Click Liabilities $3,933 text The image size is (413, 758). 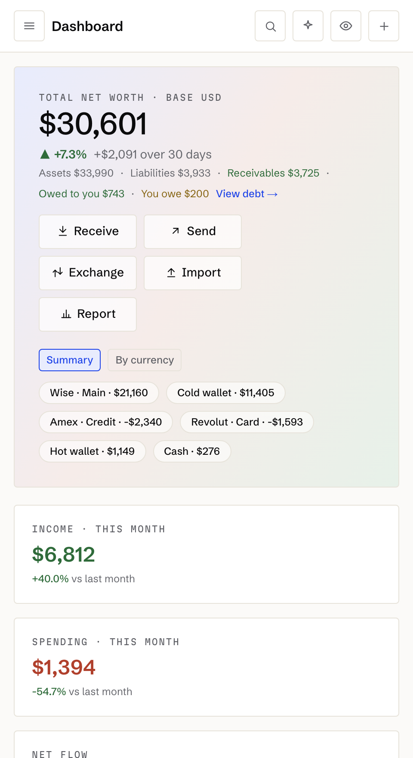170,173
